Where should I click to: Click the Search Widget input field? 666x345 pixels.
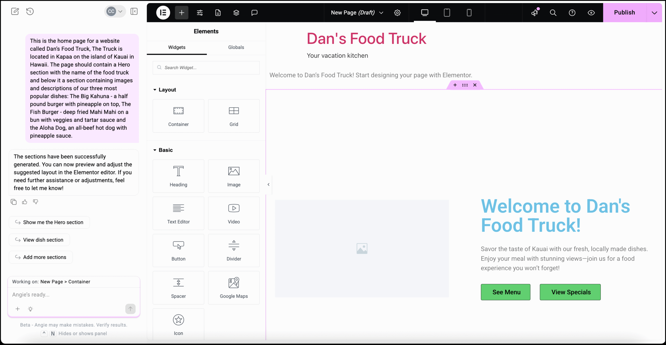pos(206,68)
